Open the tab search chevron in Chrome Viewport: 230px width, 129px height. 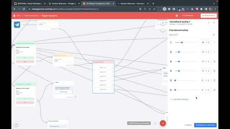(214, 4)
